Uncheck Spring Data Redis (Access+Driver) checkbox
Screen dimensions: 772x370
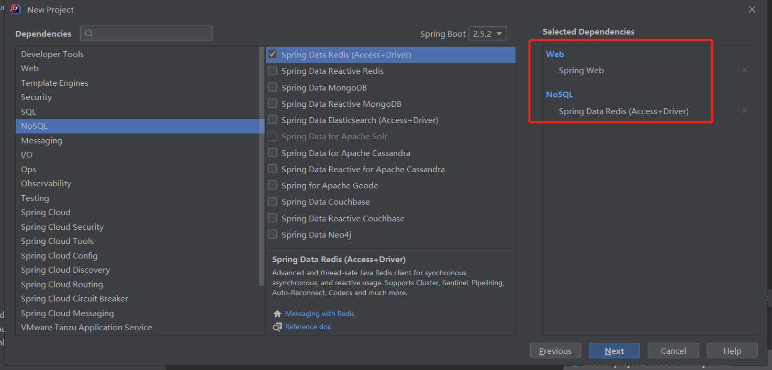coord(272,54)
